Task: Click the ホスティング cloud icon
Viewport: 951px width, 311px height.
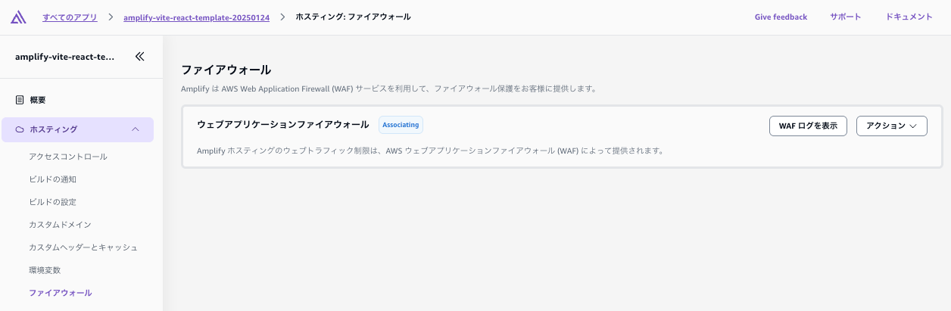Action: (20, 129)
